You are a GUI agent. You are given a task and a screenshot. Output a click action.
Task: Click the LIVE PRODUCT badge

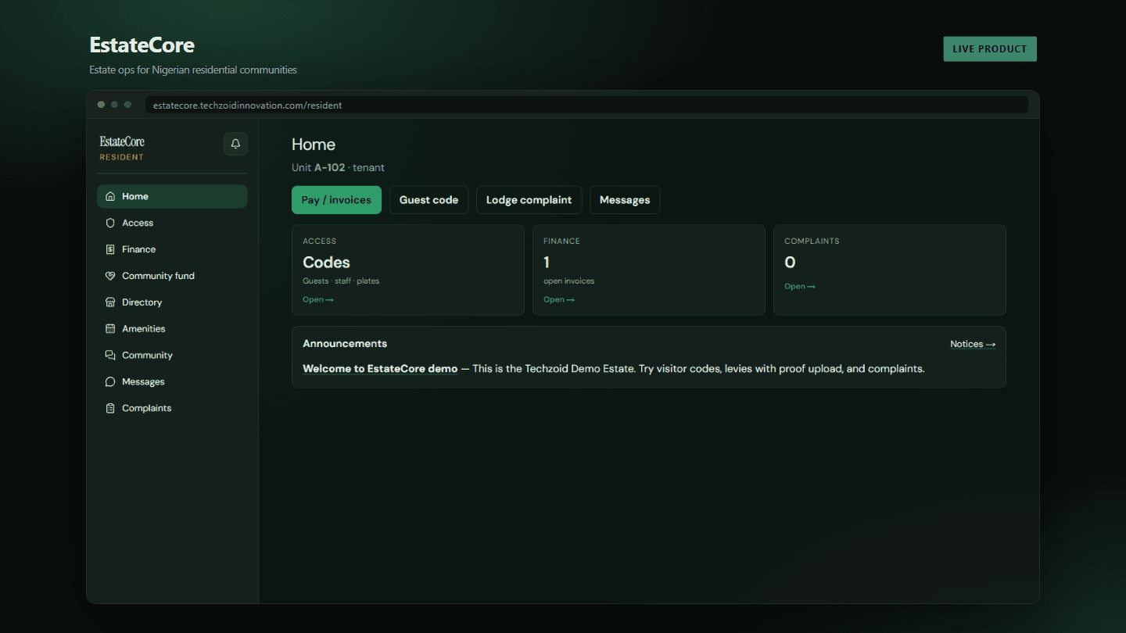(990, 48)
